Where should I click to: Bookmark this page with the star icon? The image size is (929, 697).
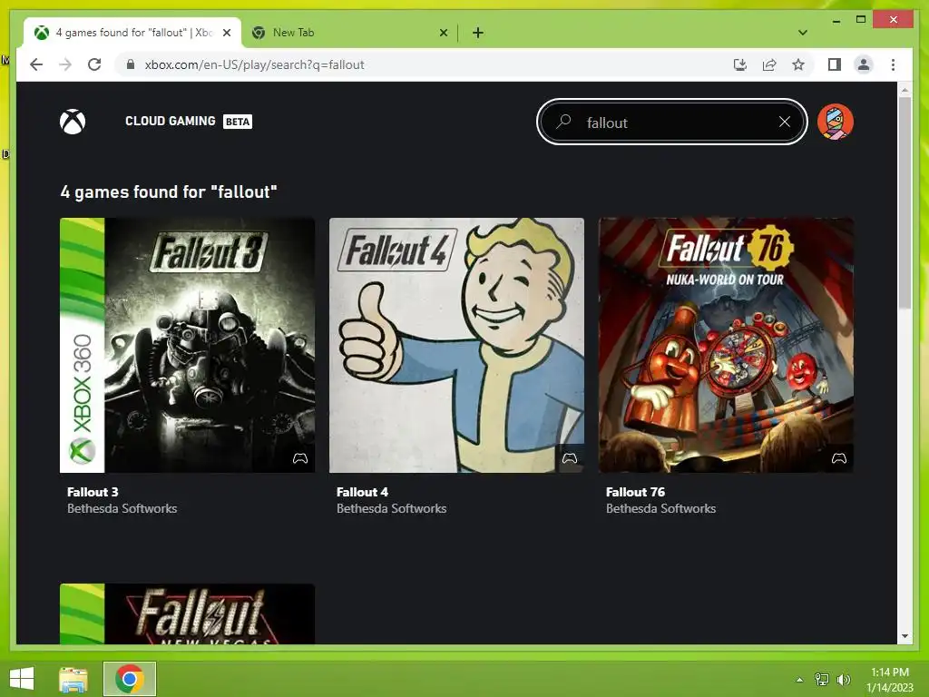point(798,64)
